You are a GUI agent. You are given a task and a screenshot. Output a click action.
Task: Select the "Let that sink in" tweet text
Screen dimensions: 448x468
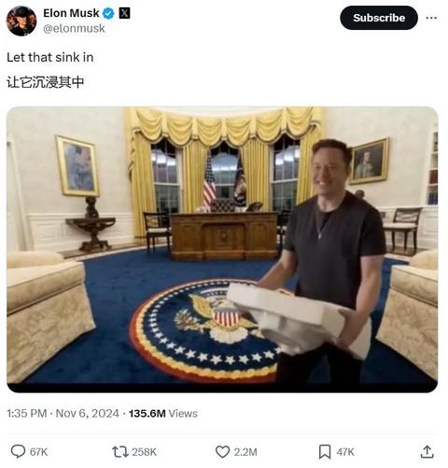[x=50, y=57]
